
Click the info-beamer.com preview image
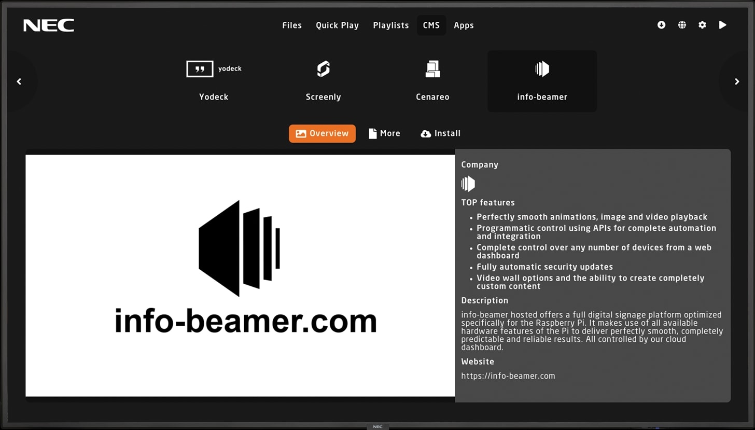click(240, 275)
